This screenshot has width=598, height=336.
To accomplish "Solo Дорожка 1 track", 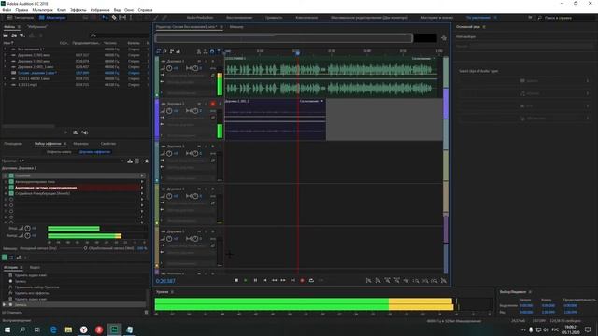I will [x=206, y=61].
